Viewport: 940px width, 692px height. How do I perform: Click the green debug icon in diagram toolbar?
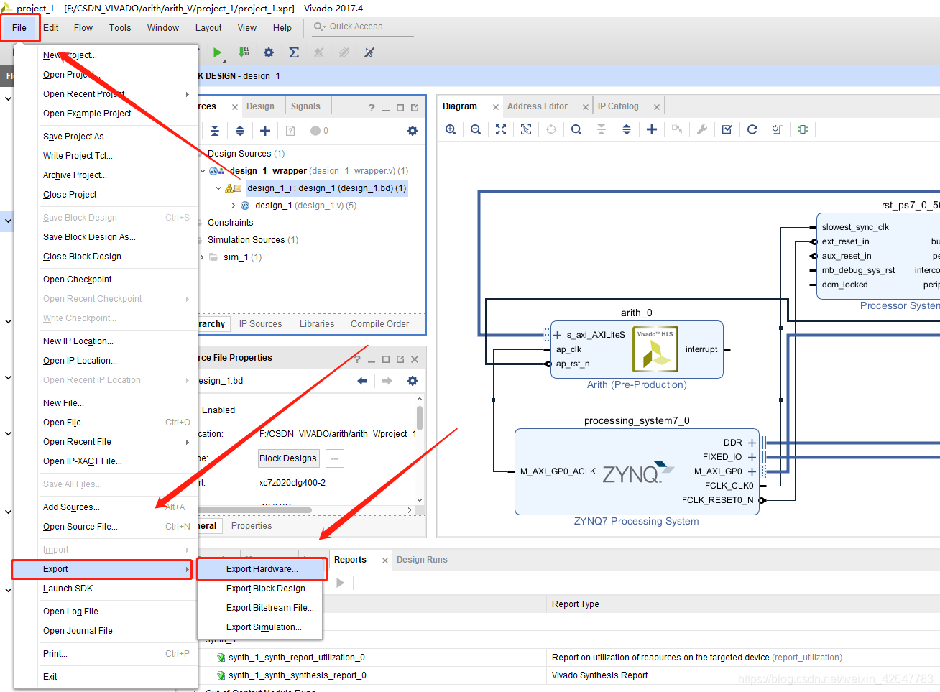pyautogui.click(x=803, y=129)
